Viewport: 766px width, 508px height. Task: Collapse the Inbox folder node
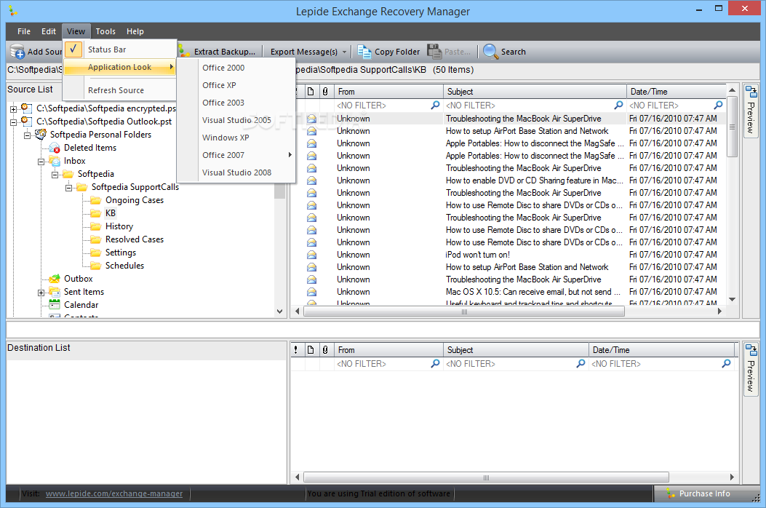41,162
